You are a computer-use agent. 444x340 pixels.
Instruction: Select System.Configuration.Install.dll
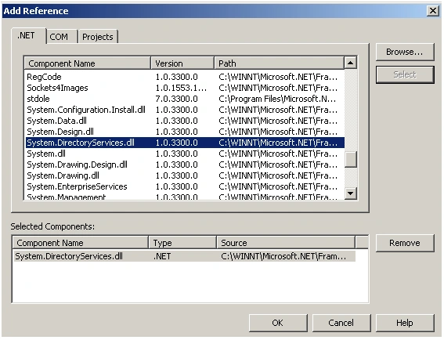coord(185,110)
